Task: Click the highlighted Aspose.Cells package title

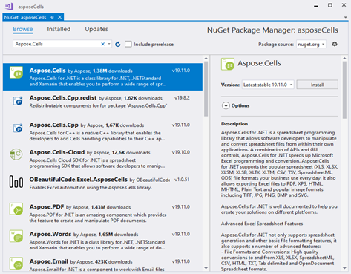Action: click(x=47, y=71)
